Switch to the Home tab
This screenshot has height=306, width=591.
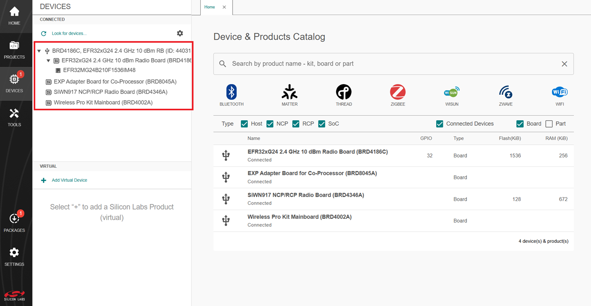(210, 7)
